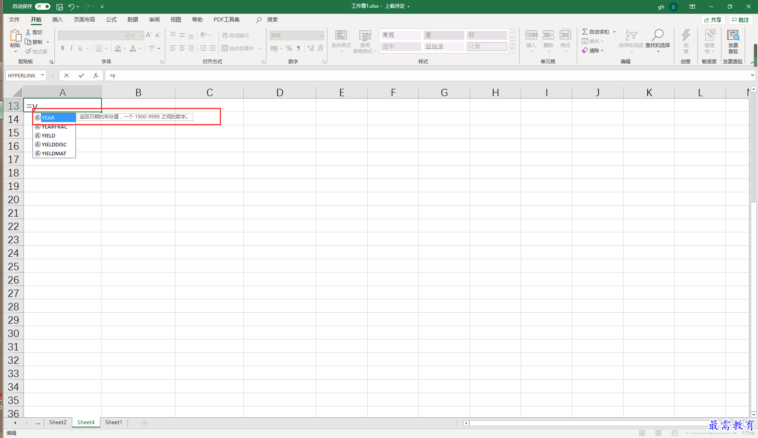Click the Font color A swatch

[x=133, y=48]
